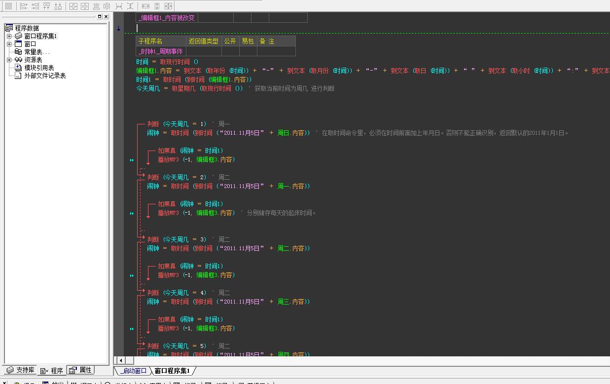Click the 如果真 line under 今天周几 = 1
The width and height of the screenshot is (610, 384).
[x=190, y=151]
